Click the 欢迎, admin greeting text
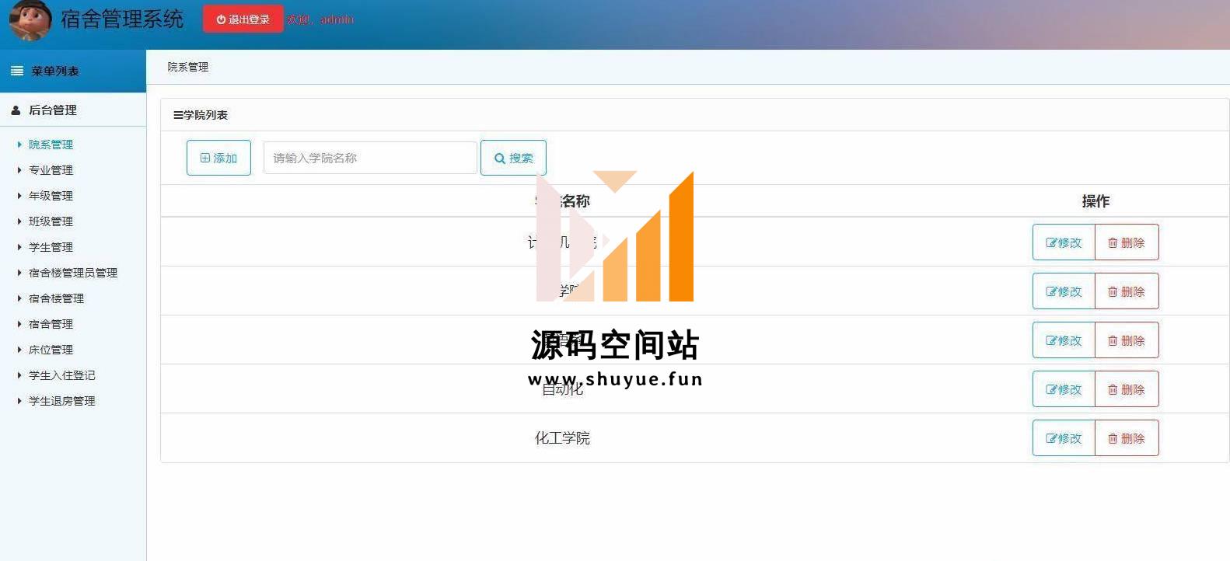The width and height of the screenshot is (1230, 561). click(320, 19)
